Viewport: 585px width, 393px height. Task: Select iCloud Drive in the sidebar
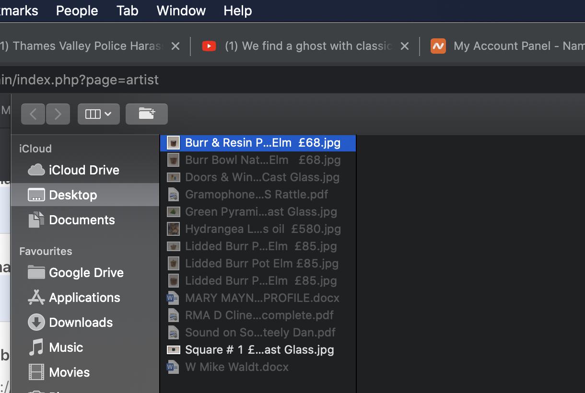(83, 170)
